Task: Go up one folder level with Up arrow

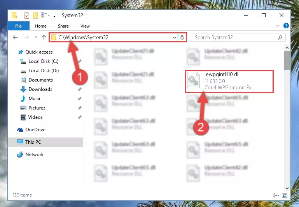Action: coord(44,37)
